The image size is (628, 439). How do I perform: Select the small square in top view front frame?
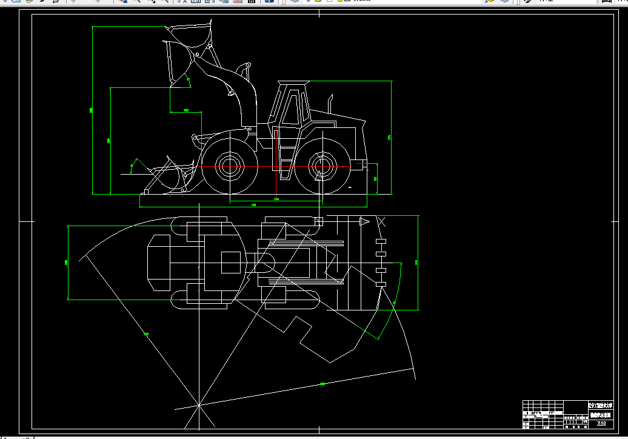pos(231,263)
